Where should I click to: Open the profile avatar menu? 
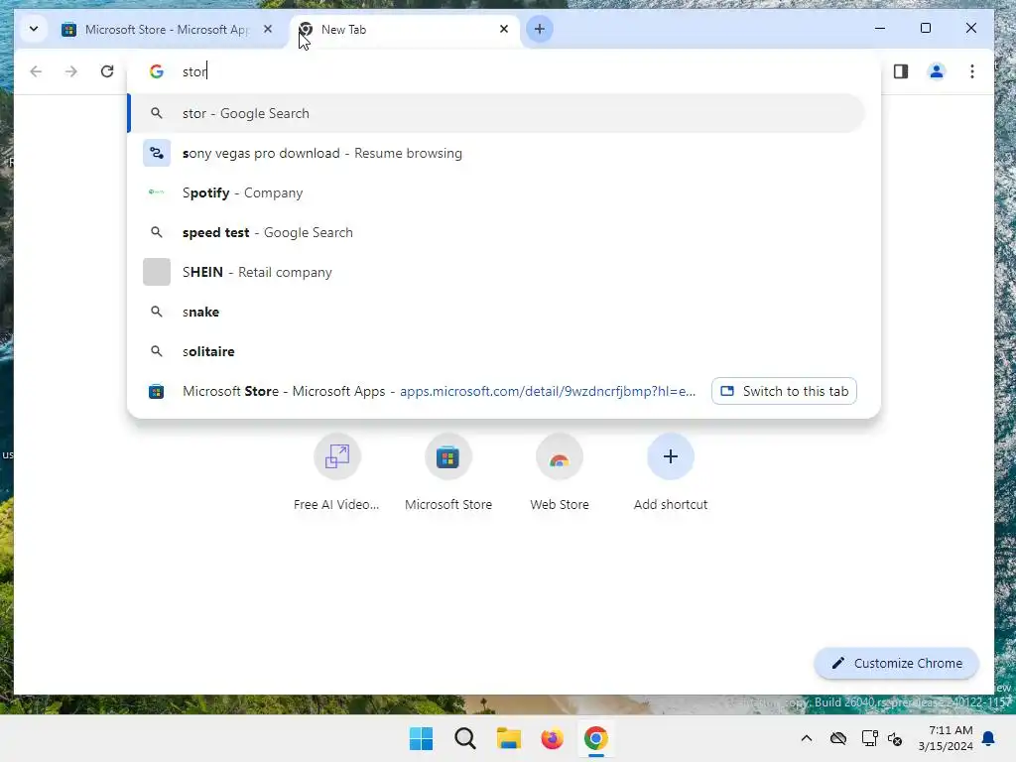[x=937, y=71]
